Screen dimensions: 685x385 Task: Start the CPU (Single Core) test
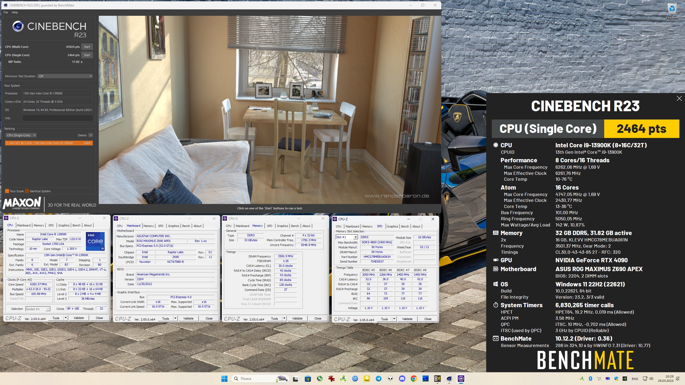87,55
